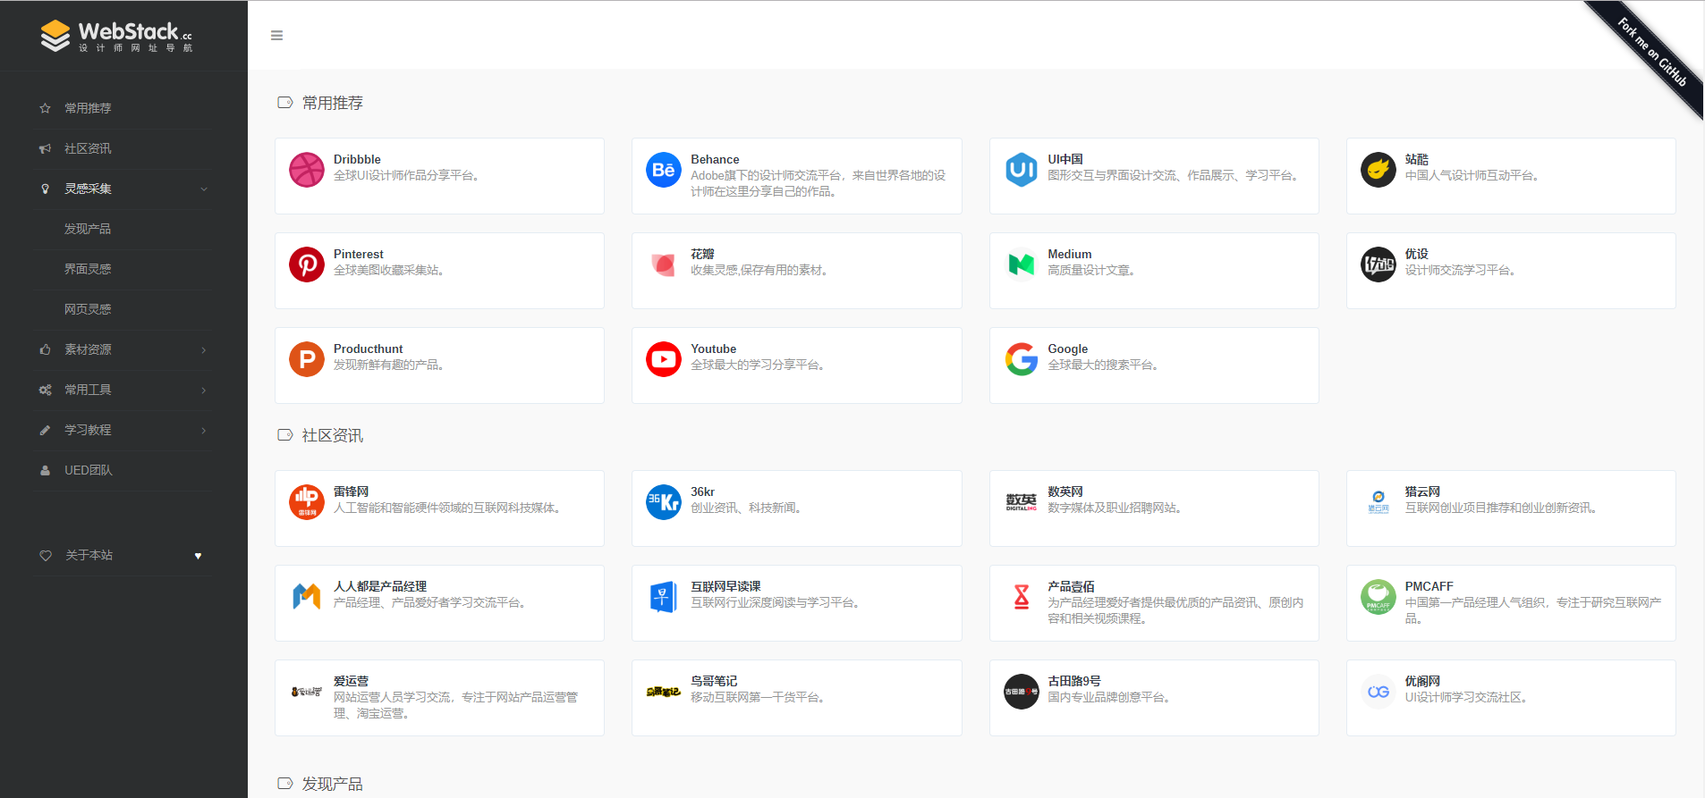Expand the 常用工具 sidebar section
Image resolution: width=1705 pixels, height=798 pixels.
[x=123, y=390]
